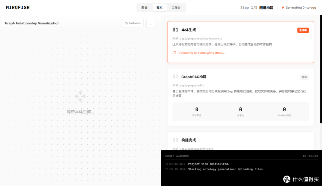Click the 生成中 status badge

(303, 30)
